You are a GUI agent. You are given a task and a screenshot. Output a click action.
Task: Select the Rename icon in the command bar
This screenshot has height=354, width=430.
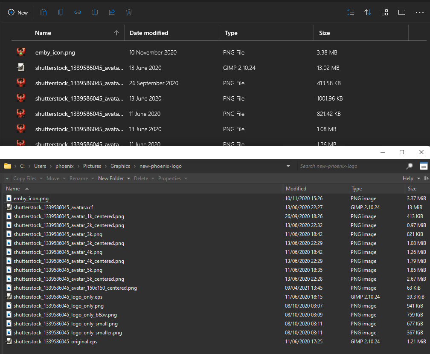pyautogui.click(x=95, y=12)
